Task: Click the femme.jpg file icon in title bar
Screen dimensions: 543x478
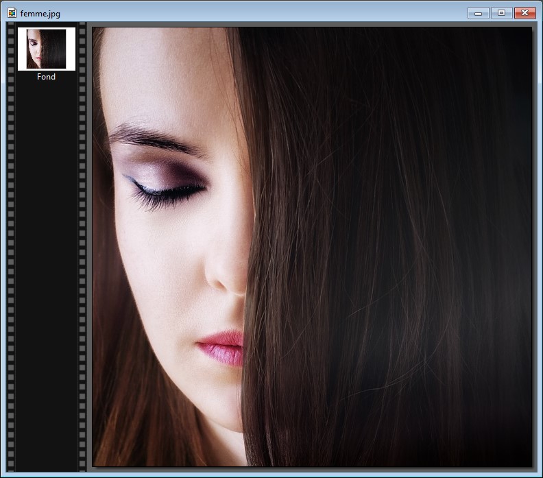Action: tap(12, 13)
